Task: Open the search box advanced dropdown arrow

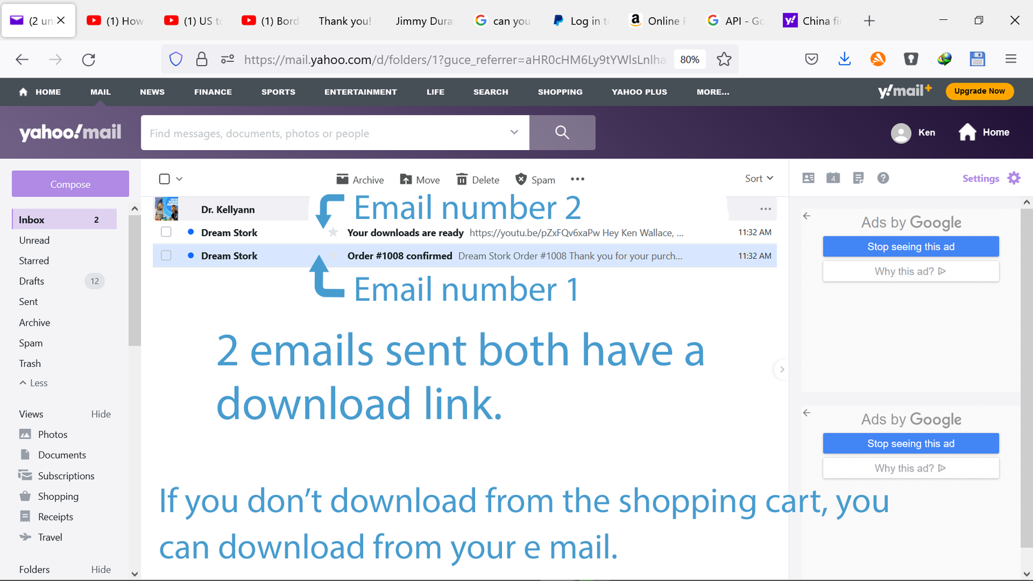Action: (x=514, y=132)
